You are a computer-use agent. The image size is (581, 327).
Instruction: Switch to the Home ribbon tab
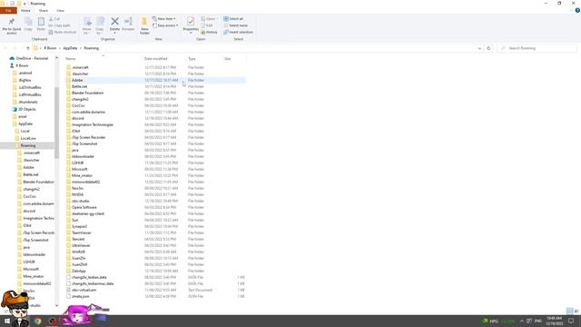[x=25, y=11]
